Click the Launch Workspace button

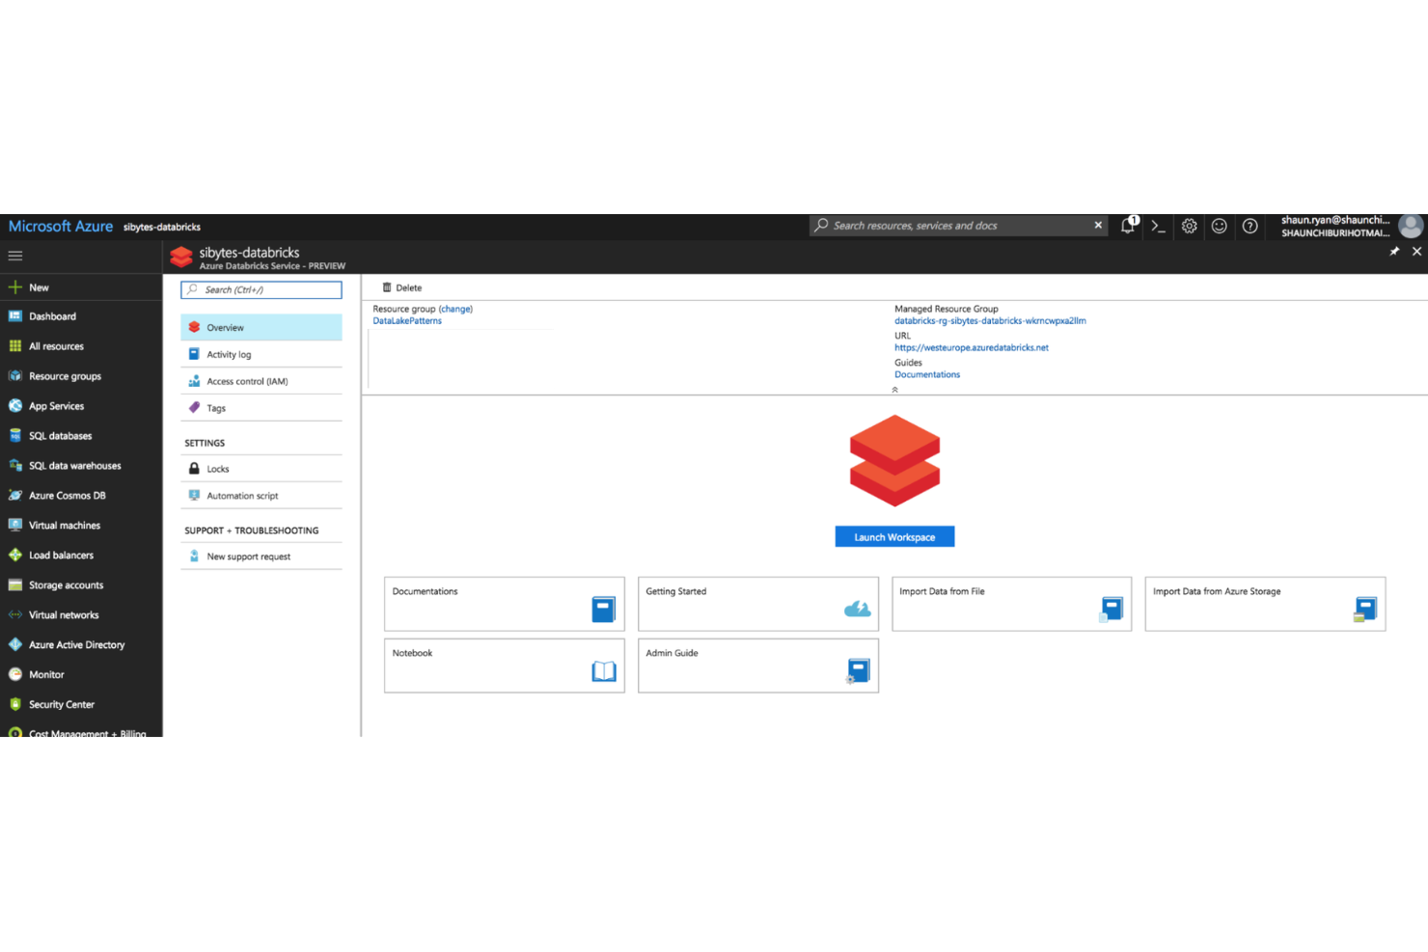click(x=894, y=536)
